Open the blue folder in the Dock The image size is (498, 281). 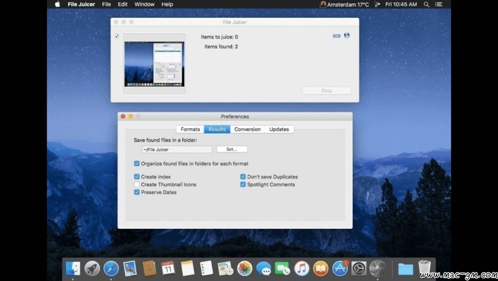pos(406,269)
